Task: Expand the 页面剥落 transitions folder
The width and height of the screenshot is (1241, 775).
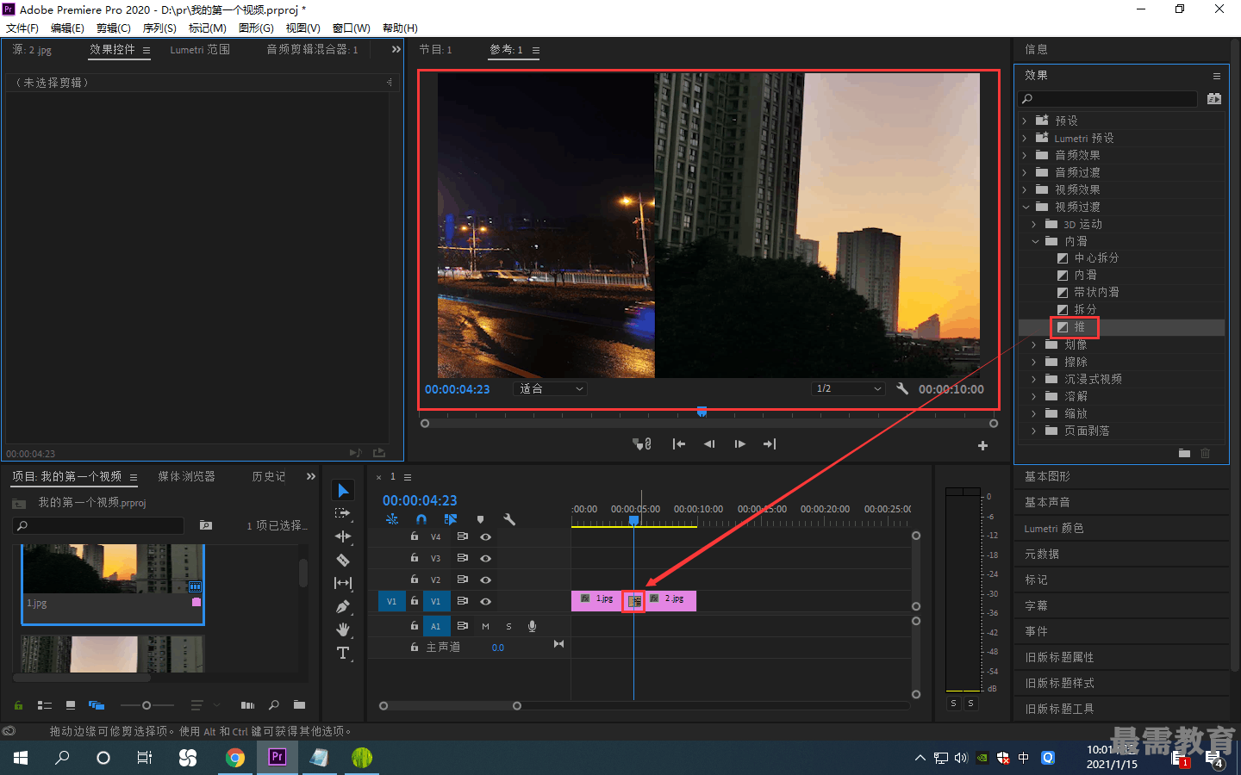Action: [x=1034, y=431]
